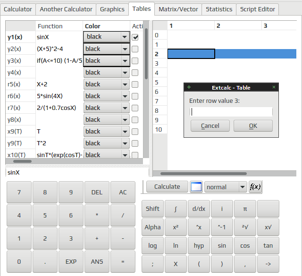The height and width of the screenshot is (276, 302).
Task: Click the comma key
Action: tap(245, 264)
